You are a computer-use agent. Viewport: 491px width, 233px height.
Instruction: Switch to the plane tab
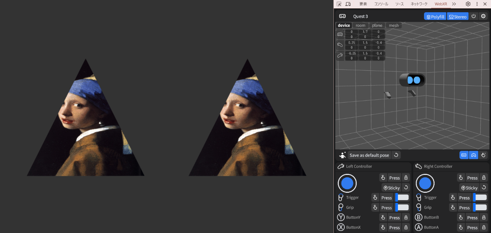pyautogui.click(x=377, y=25)
